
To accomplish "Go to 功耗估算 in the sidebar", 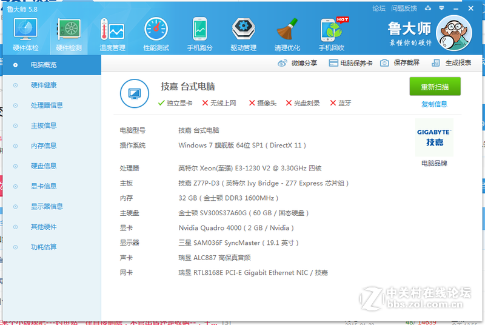I will tap(44, 247).
